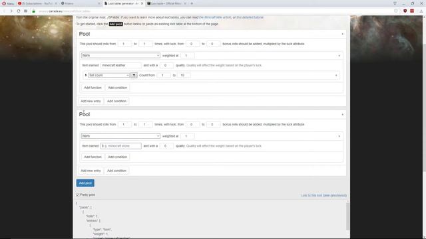Open the first pool's Item type dropdown

(120, 55)
